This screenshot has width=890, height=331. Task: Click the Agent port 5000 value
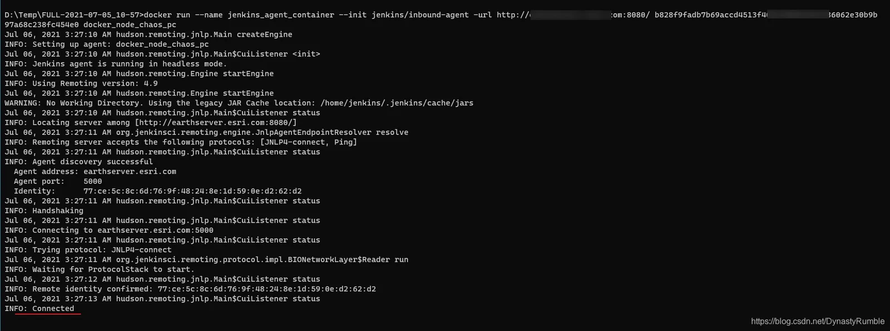[x=93, y=182]
